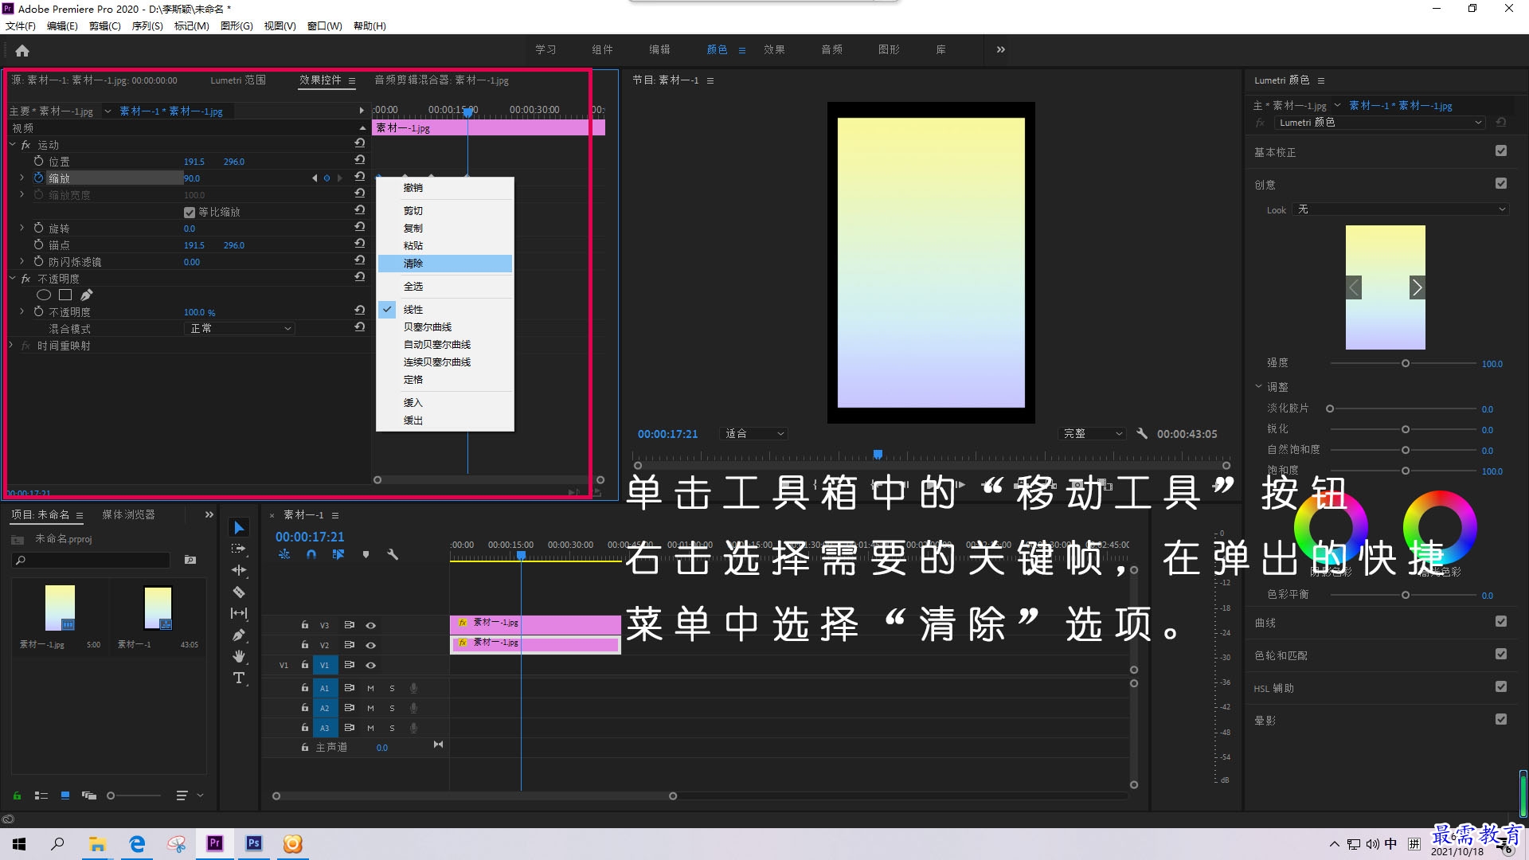Viewport: 1529px width, 860px height.
Task: Toggle timeline Snap magnet icon
Action: click(x=311, y=554)
